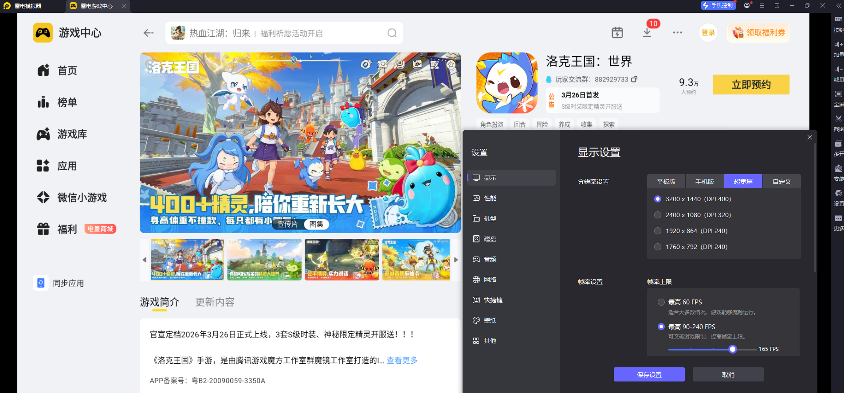
Task: Take a screenshot with the 截图 scissors icon
Action: tap(838, 119)
